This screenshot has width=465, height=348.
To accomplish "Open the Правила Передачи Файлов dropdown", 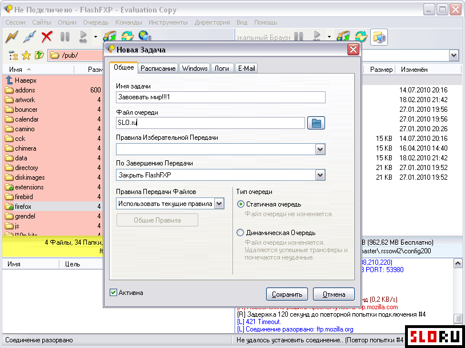I will point(219,204).
